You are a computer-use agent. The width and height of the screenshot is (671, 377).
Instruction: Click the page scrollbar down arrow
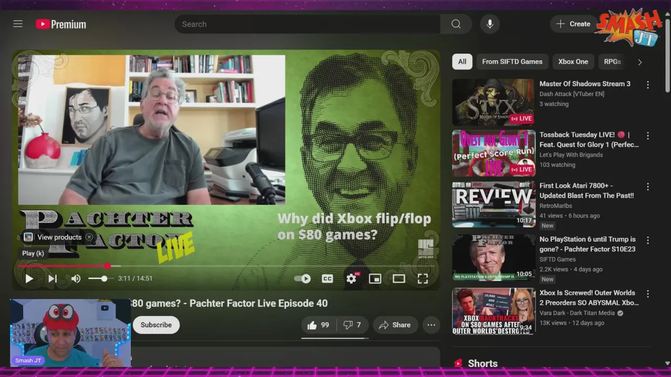click(667, 363)
